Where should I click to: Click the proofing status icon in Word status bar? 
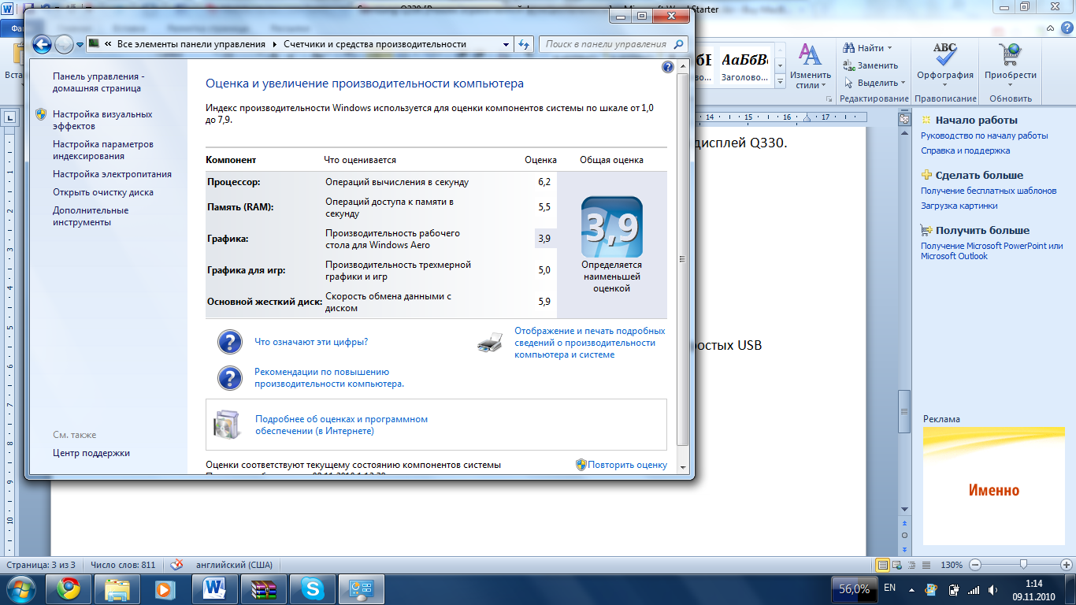[177, 565]
